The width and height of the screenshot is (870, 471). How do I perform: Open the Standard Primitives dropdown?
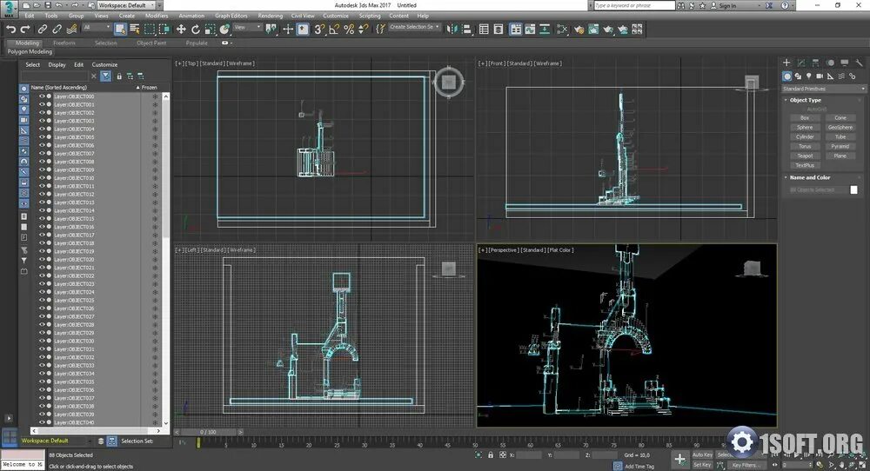coord(824,89)
